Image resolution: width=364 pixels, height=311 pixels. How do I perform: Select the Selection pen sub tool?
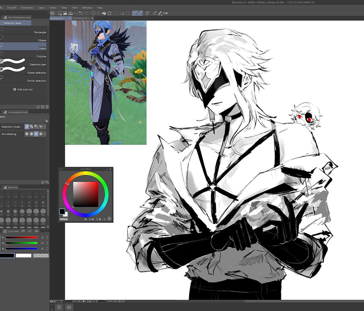[x=23, y=62]
